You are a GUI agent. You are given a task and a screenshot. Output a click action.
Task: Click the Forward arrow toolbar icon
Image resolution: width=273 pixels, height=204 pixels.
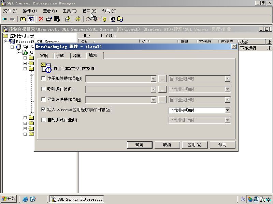12,19
